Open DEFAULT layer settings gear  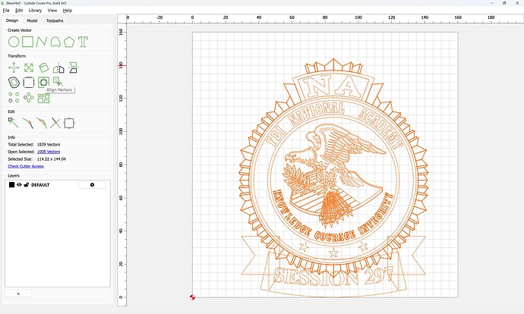92,184
